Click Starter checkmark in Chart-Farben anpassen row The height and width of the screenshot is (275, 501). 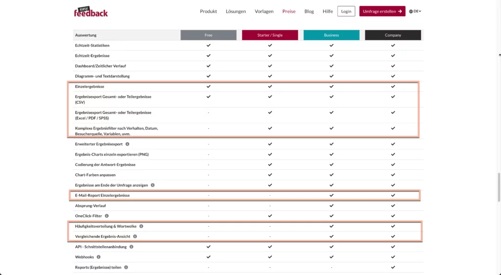(x=270, y=175)
